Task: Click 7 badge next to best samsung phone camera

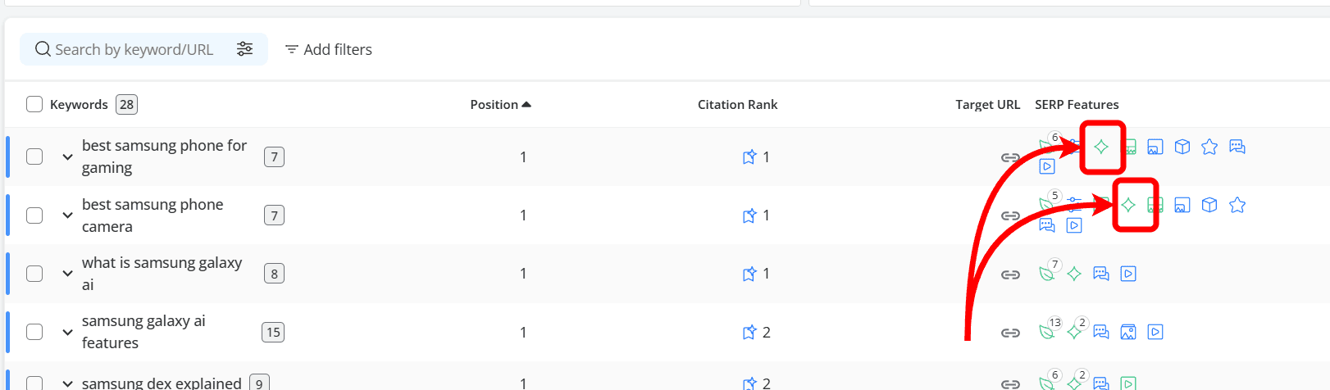Action: coord(274,215)
